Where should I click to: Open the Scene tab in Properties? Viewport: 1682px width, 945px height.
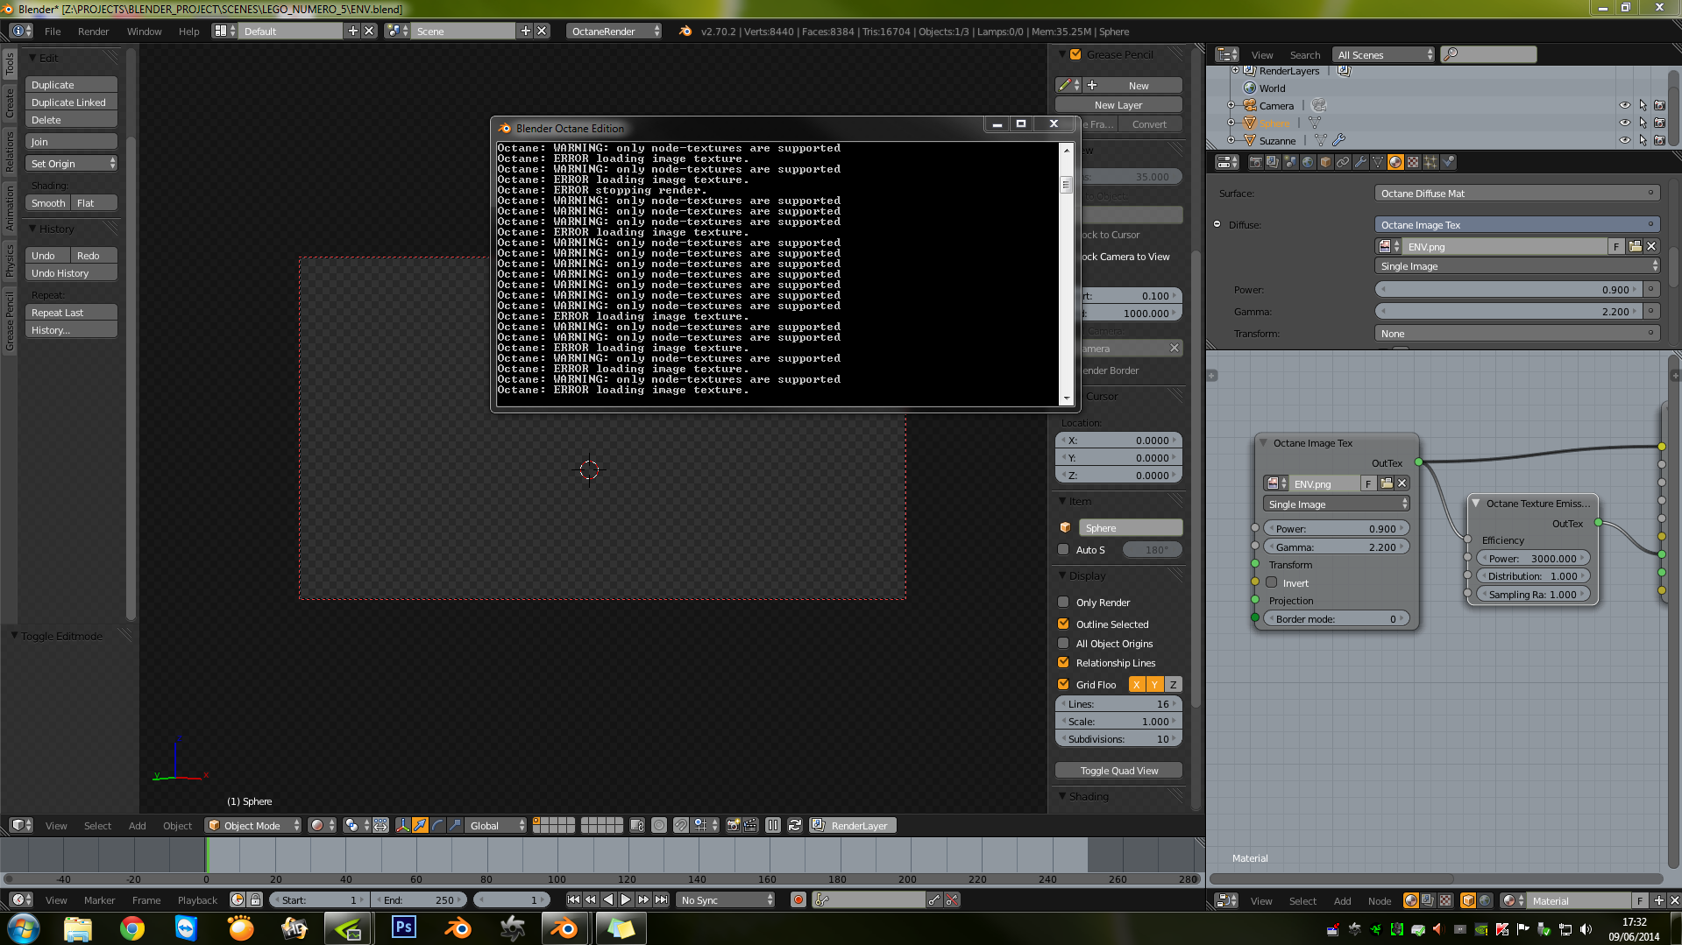[x=1290, y=162]
